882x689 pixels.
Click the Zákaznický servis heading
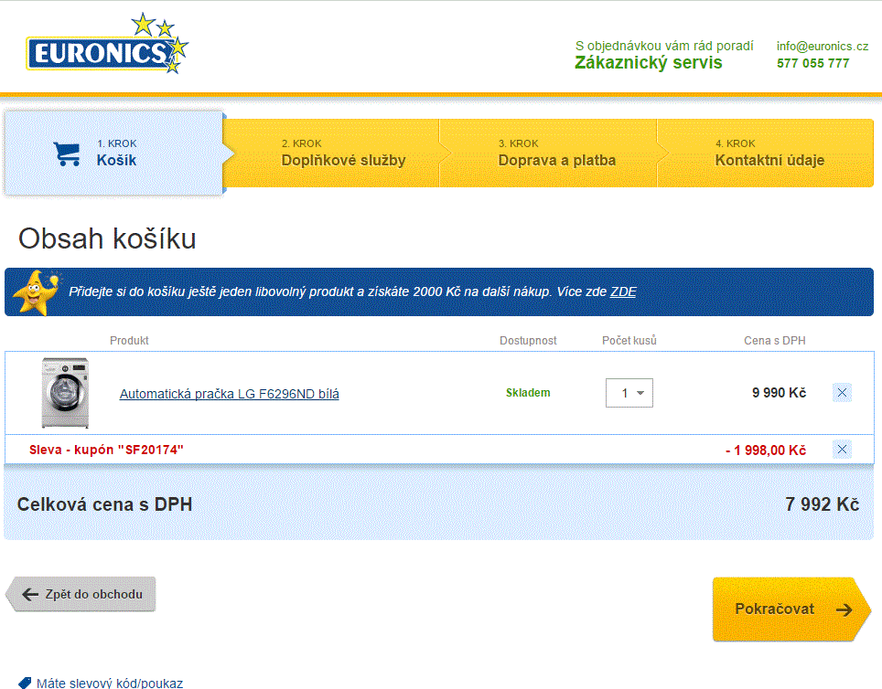click(x=648, y=62)
